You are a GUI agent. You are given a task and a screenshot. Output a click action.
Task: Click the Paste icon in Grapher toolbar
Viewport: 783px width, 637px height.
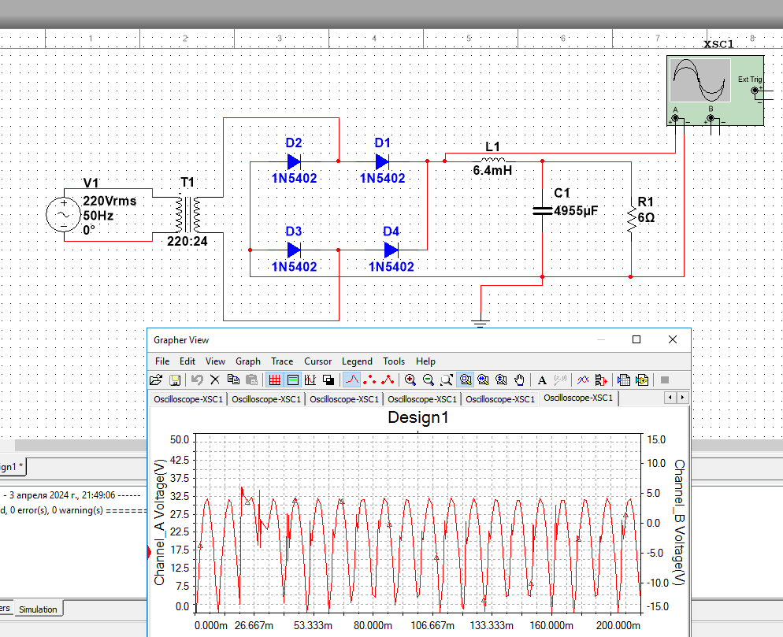click(252, 380)
